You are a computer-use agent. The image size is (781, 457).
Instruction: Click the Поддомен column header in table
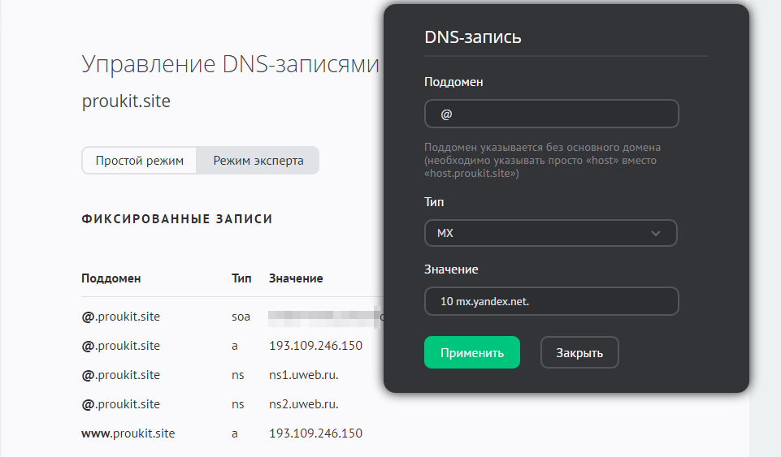[111, 278]
